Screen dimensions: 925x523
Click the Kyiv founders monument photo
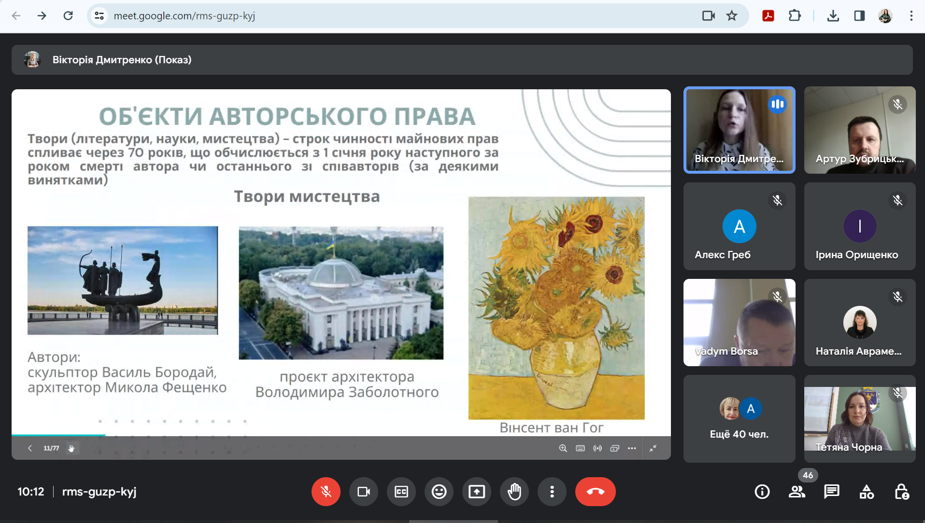[123, 280]
